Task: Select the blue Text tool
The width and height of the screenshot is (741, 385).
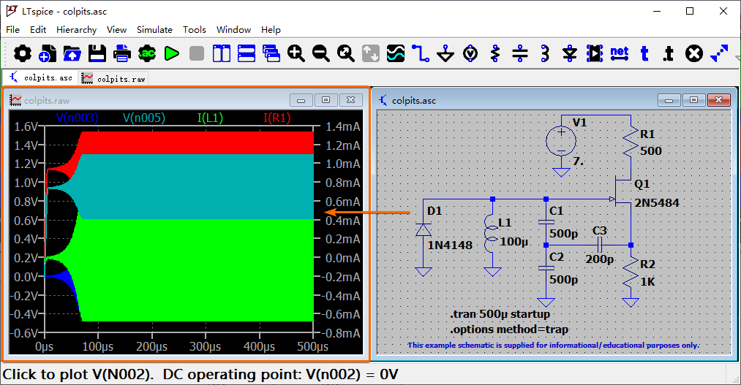Action: pos(644,53)
